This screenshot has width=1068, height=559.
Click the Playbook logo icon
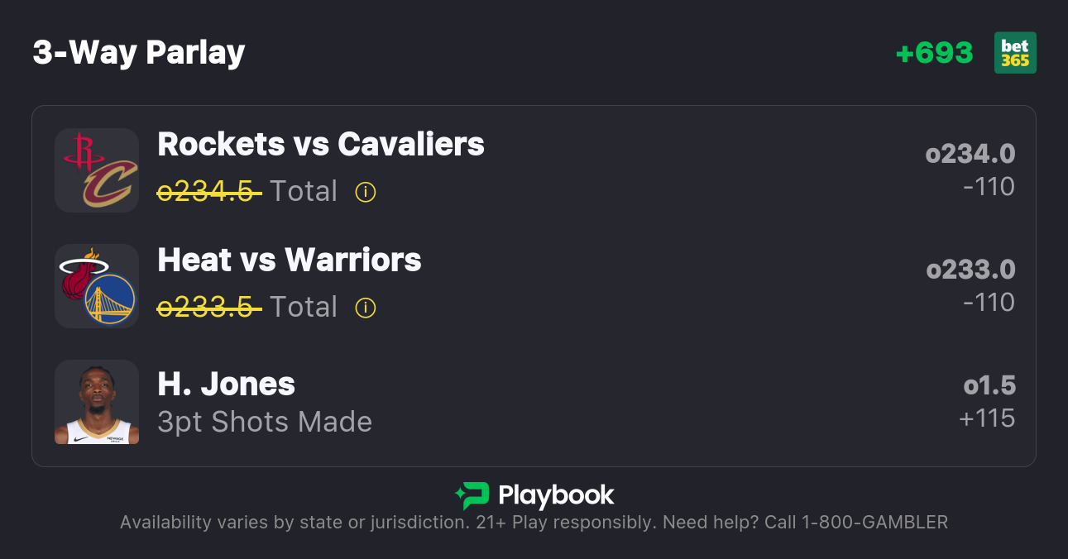tap(472, 495)
